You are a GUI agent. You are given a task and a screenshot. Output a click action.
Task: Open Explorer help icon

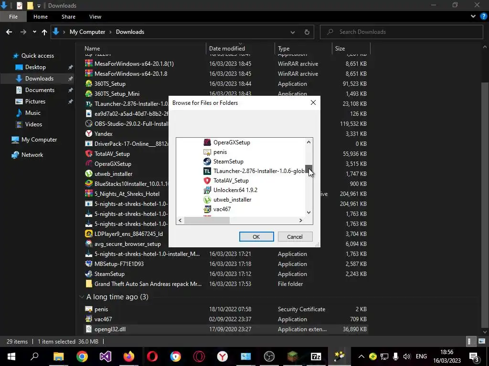[484, 17]
